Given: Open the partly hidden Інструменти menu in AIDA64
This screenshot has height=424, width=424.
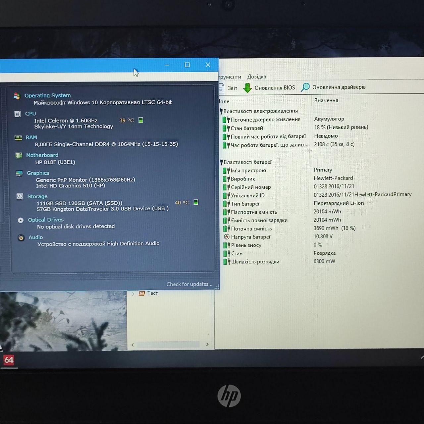Looking at the screenshot, I should [x=230, y=77].
